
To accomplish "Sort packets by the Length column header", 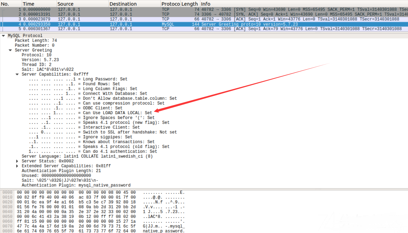I will click(x=190, y=4).
